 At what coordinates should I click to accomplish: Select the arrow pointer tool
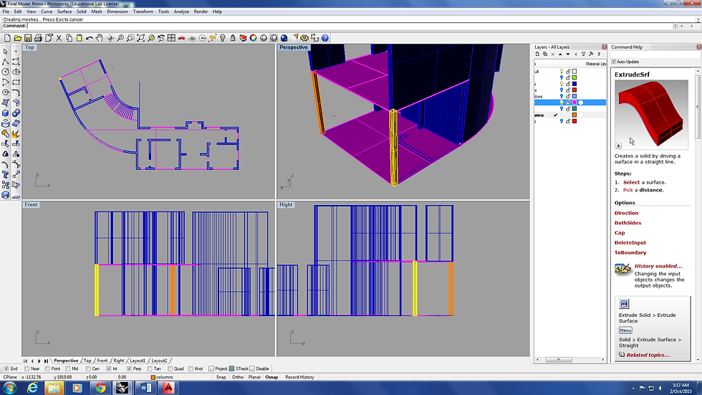6,52
